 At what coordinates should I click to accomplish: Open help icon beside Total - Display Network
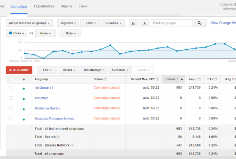72,145
